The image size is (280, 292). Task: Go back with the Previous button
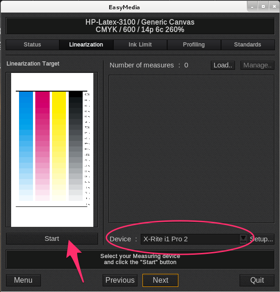tap(120, 280)
